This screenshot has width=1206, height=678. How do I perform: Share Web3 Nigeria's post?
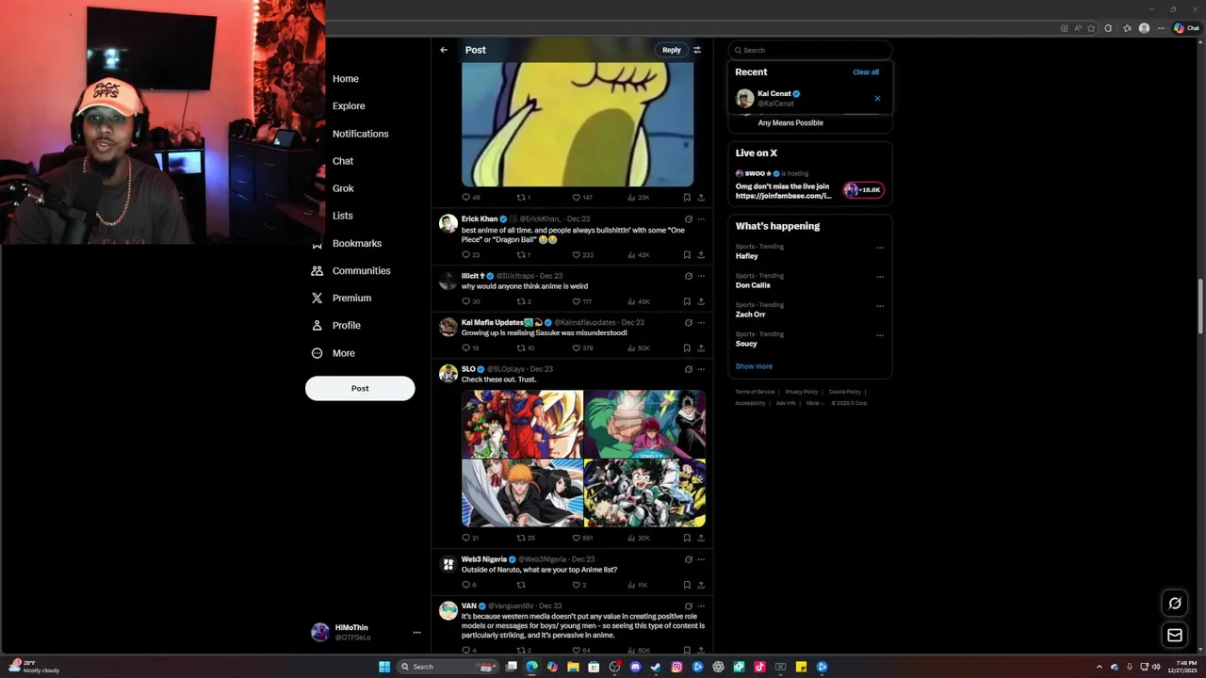pyautogui.click(x=700, y=585)
